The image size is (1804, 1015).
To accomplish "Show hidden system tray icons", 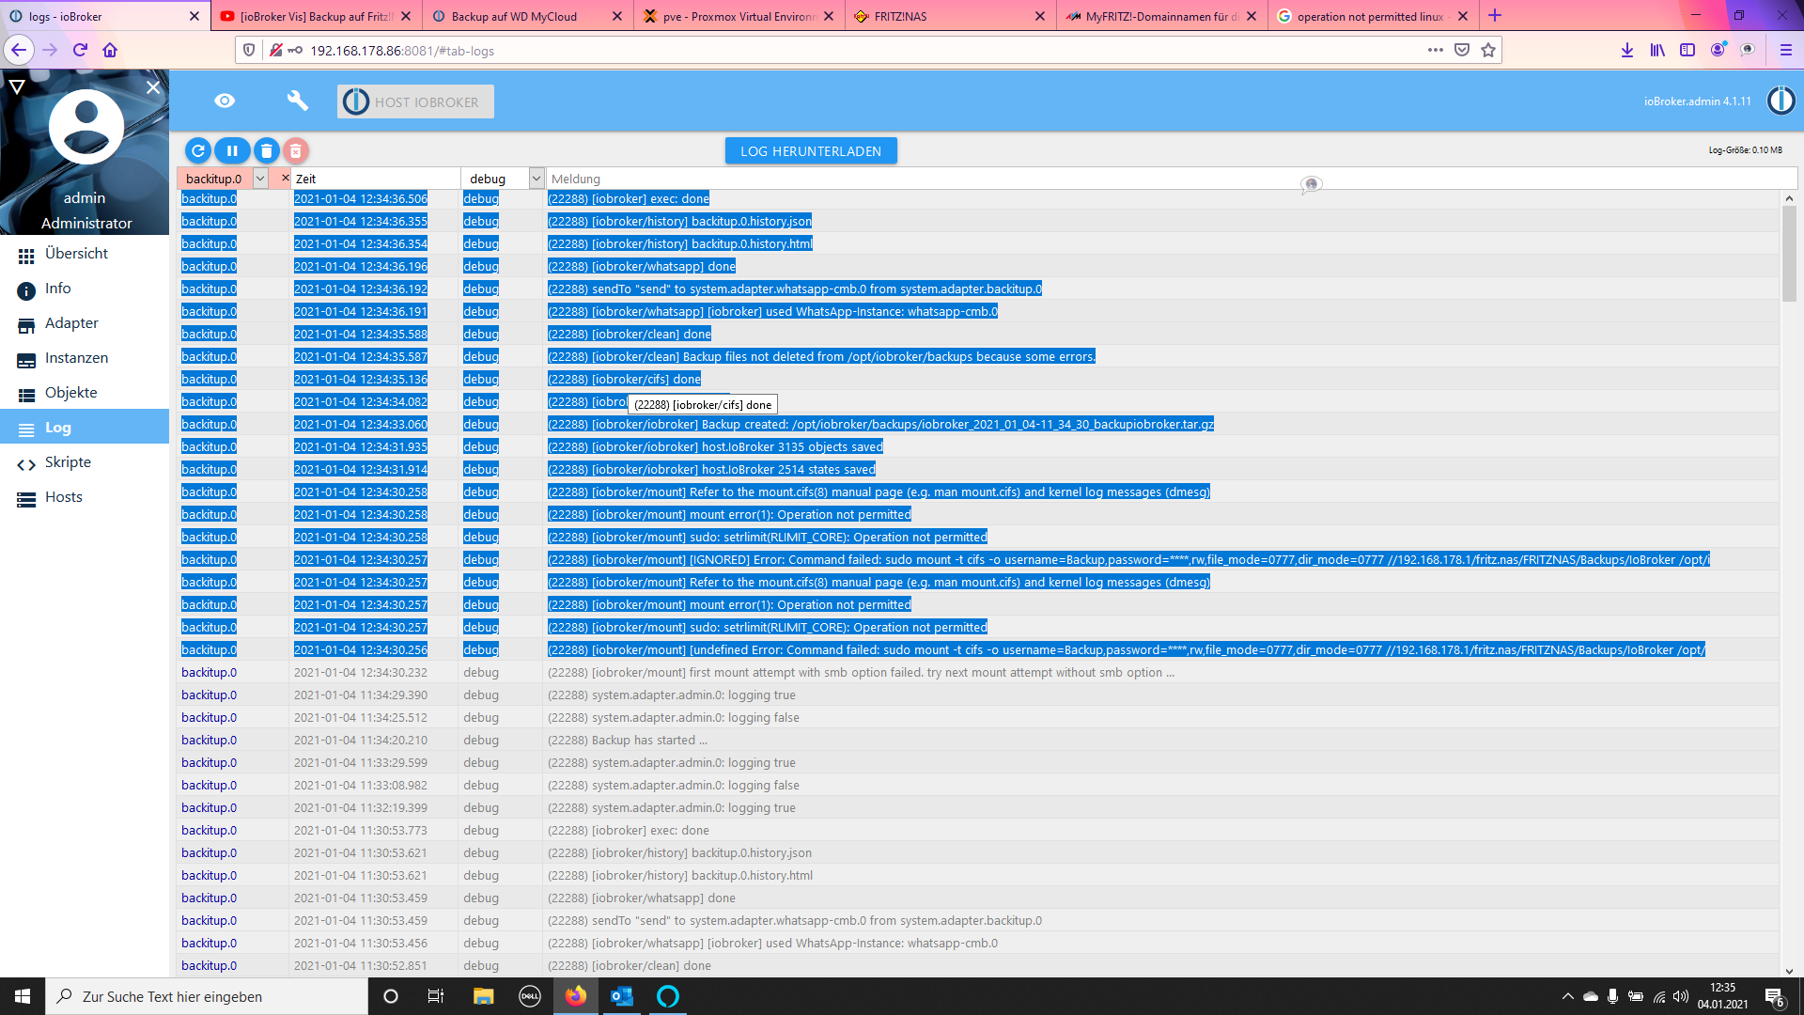I will pos(1567,996).
